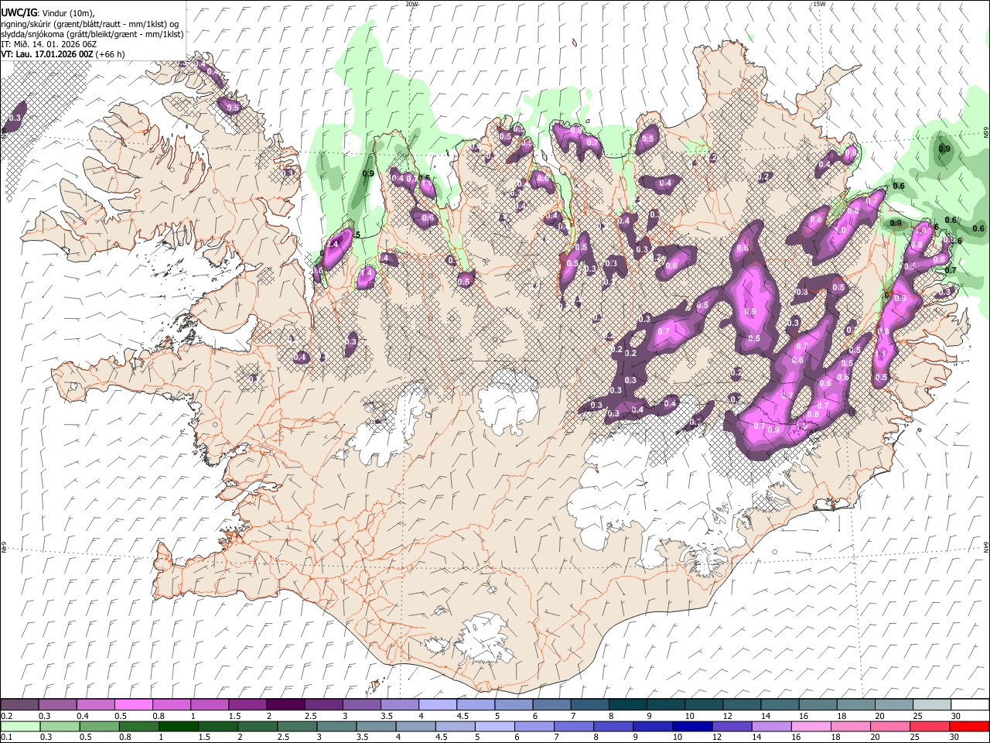Select the "slydda/snjókoma" legend description line
Screen dimensions: 990x743
pyautogui.click(x=93, y=34)
